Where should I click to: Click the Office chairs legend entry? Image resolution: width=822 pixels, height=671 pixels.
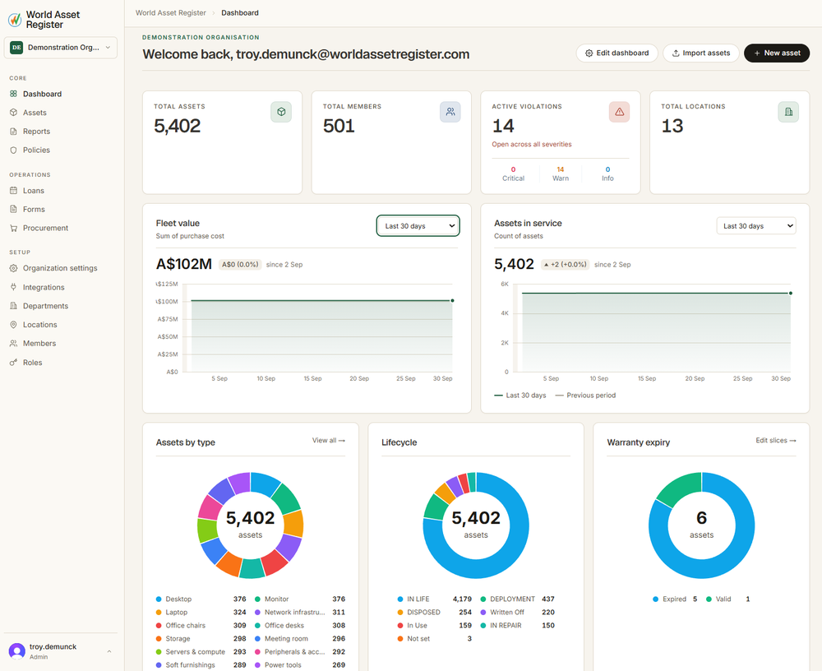[201, 625]
